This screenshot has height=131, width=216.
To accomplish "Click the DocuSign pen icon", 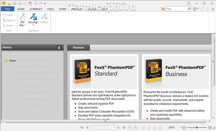I will click(33, 17).
